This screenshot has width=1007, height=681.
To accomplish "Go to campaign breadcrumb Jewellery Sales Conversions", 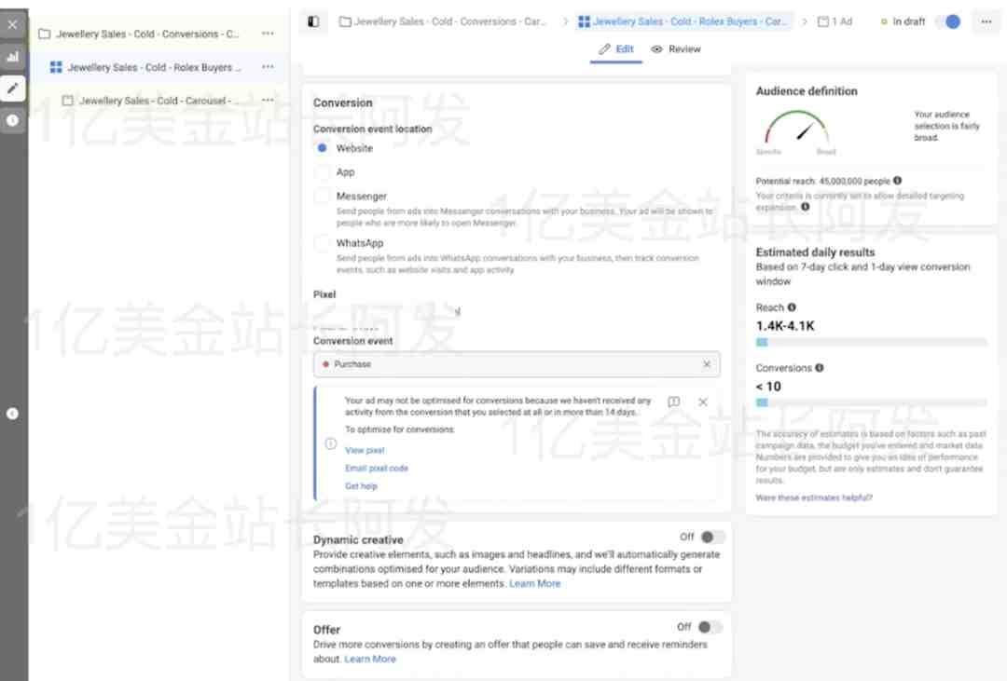I will (443, 21).
